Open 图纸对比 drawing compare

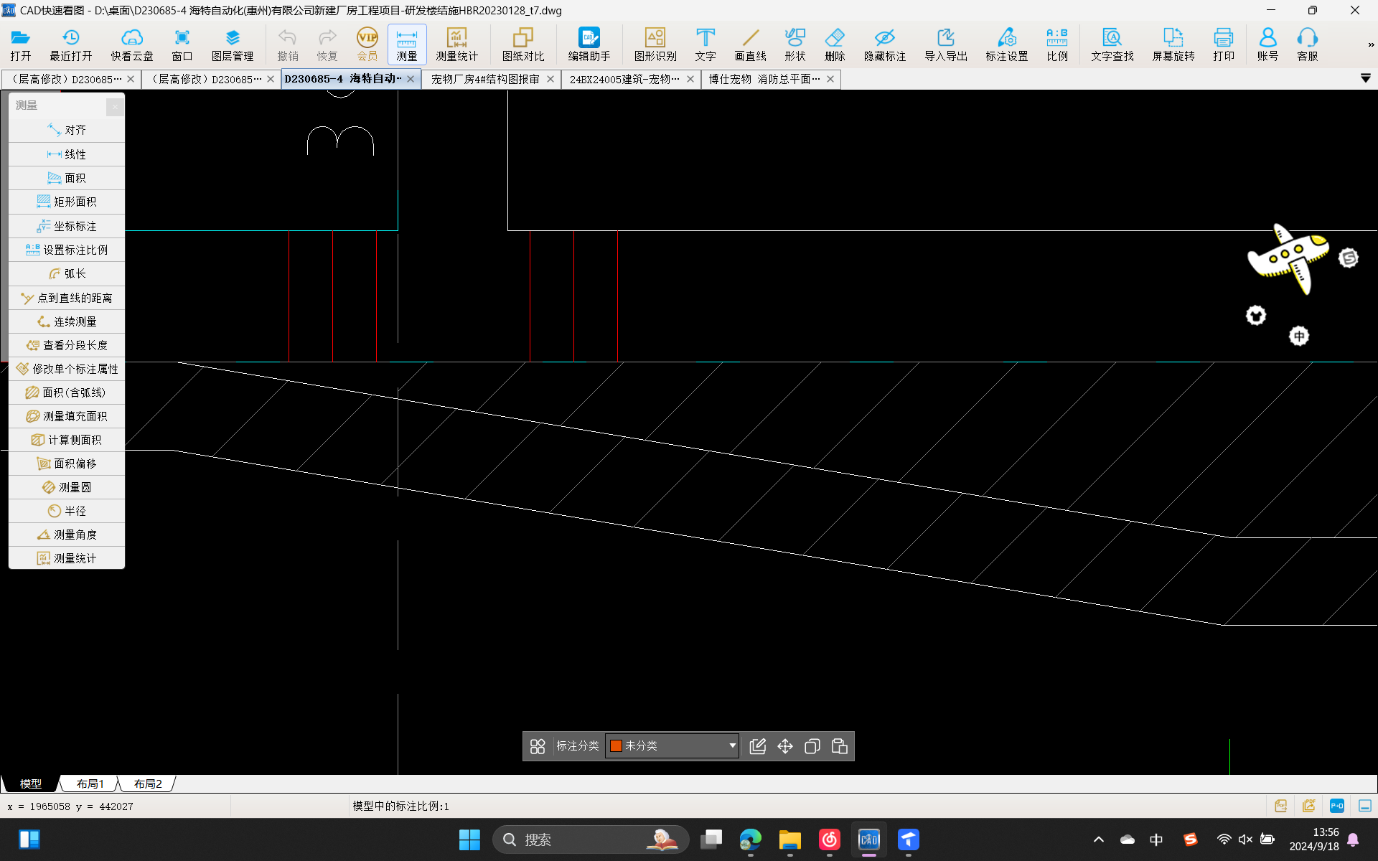pyautogui.click(x=523, y=45)
